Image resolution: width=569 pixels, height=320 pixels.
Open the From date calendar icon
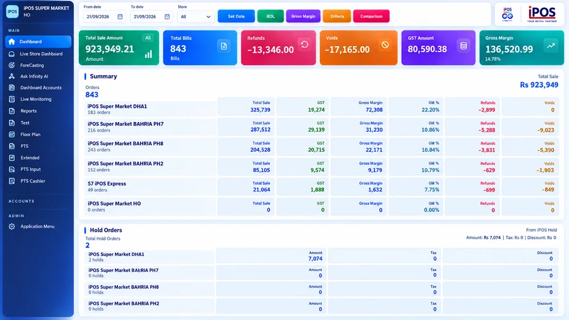pyautogui.click(x=120, y=17)
